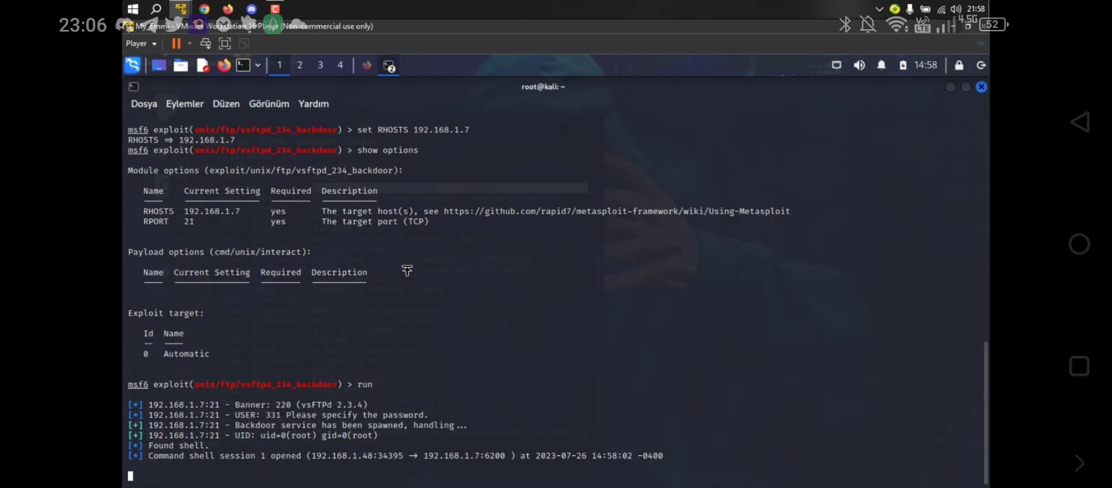Open Chrome from the Windows taskbar
The image size is (1112, 488).
click(204, 9)
